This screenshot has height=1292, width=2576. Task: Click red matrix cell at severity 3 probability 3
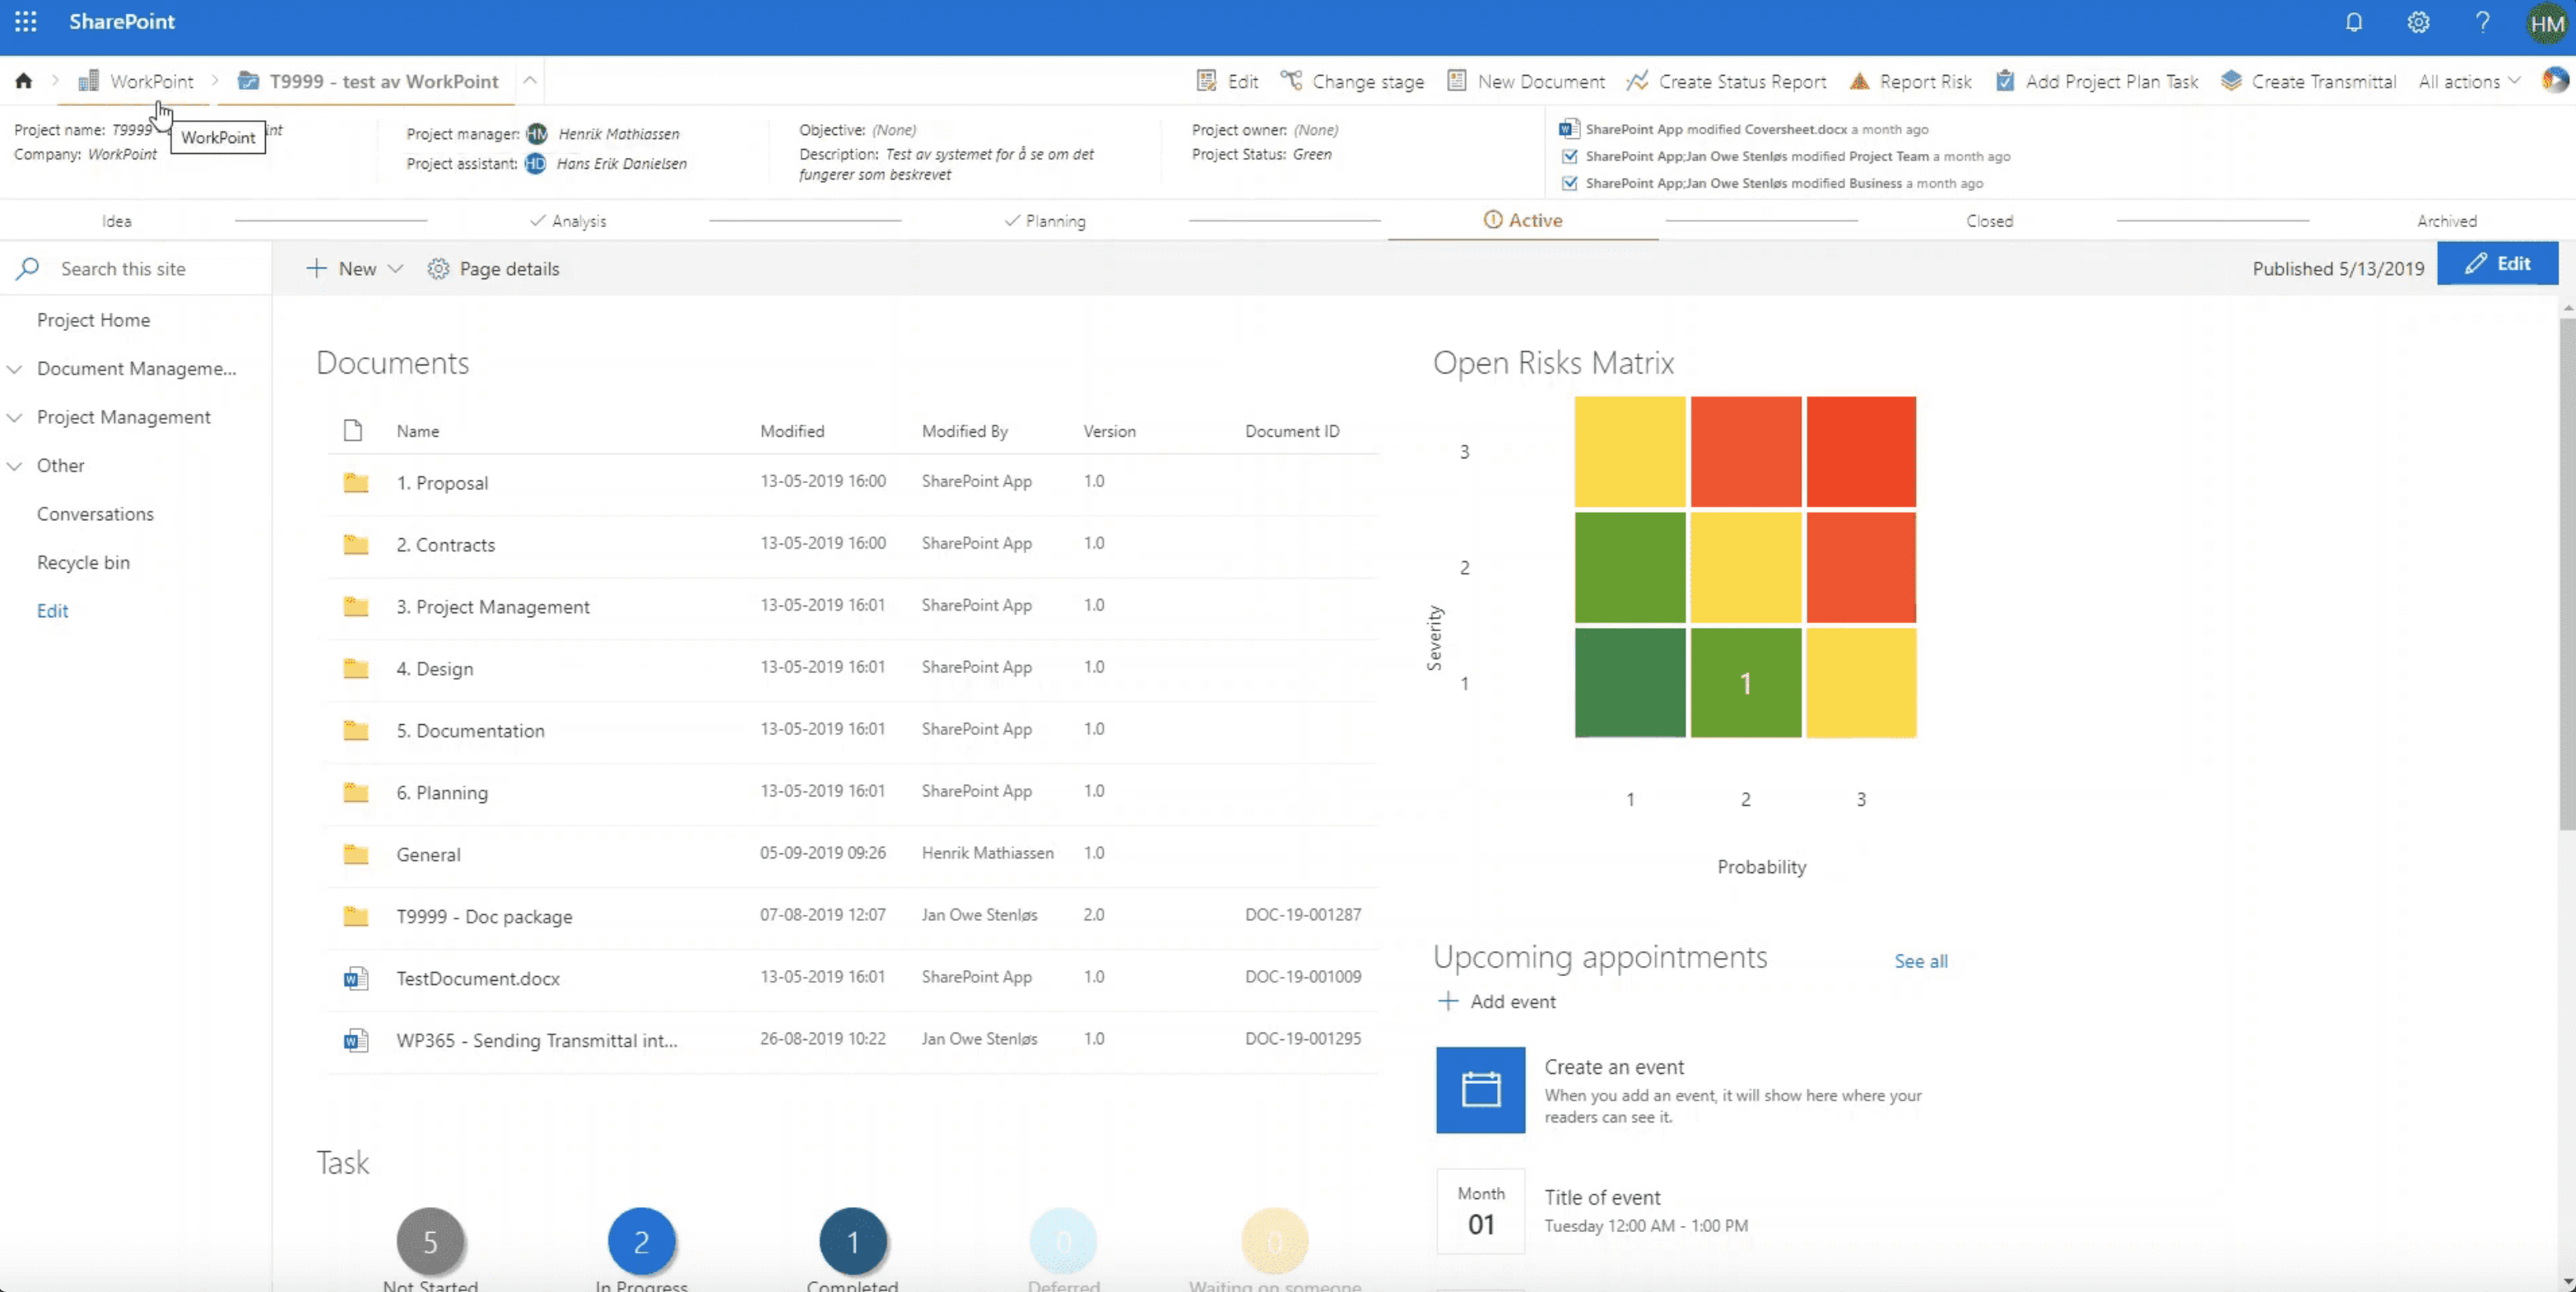(1861, 451)
